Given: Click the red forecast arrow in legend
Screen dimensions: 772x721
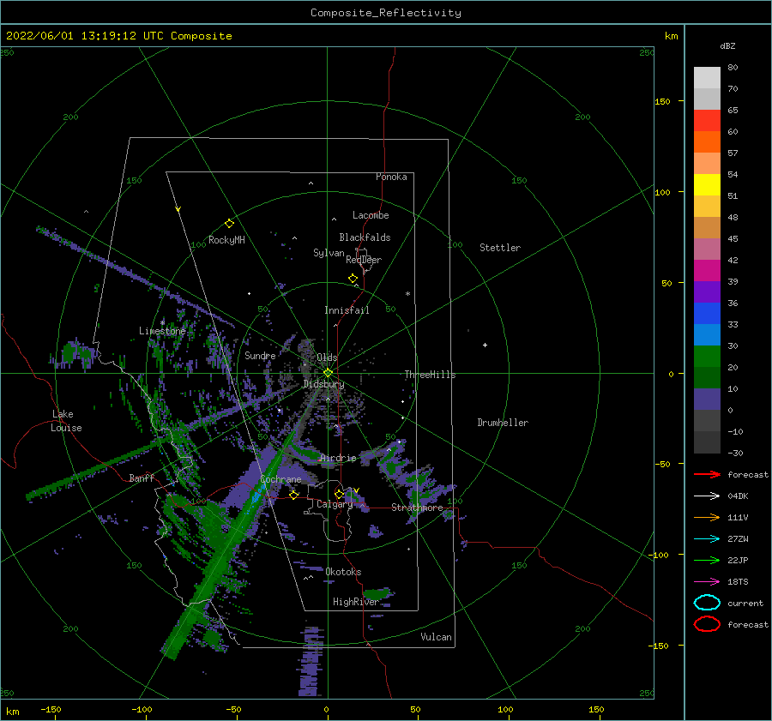Looking at the screenshot, I should point(707,474).
